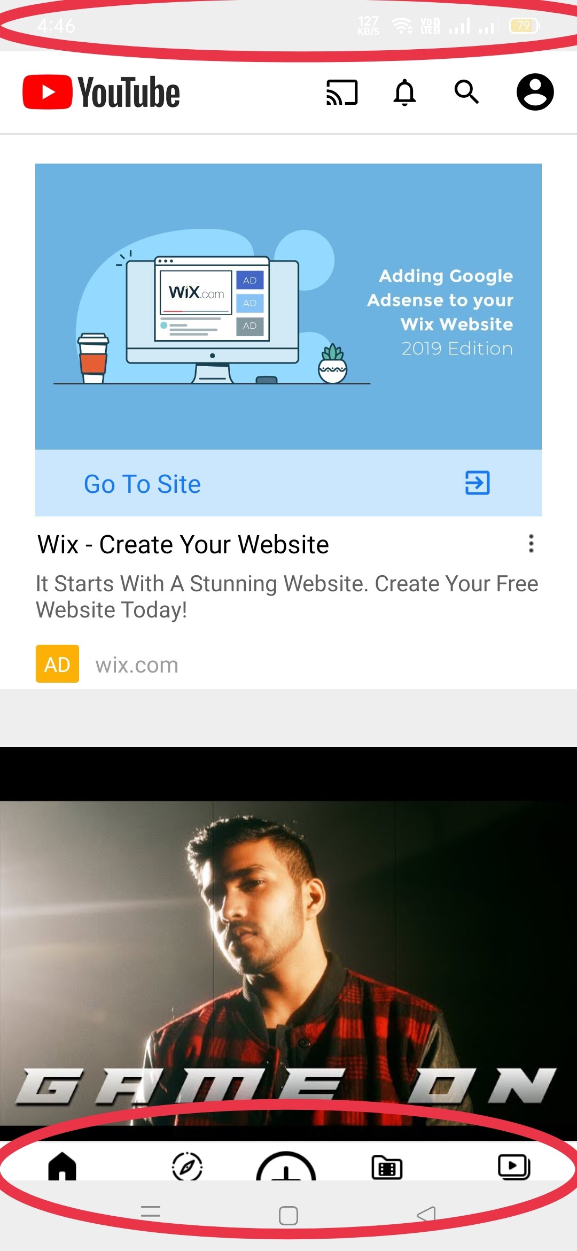Open the Wix - Create Your Website title

click(183, 545)
